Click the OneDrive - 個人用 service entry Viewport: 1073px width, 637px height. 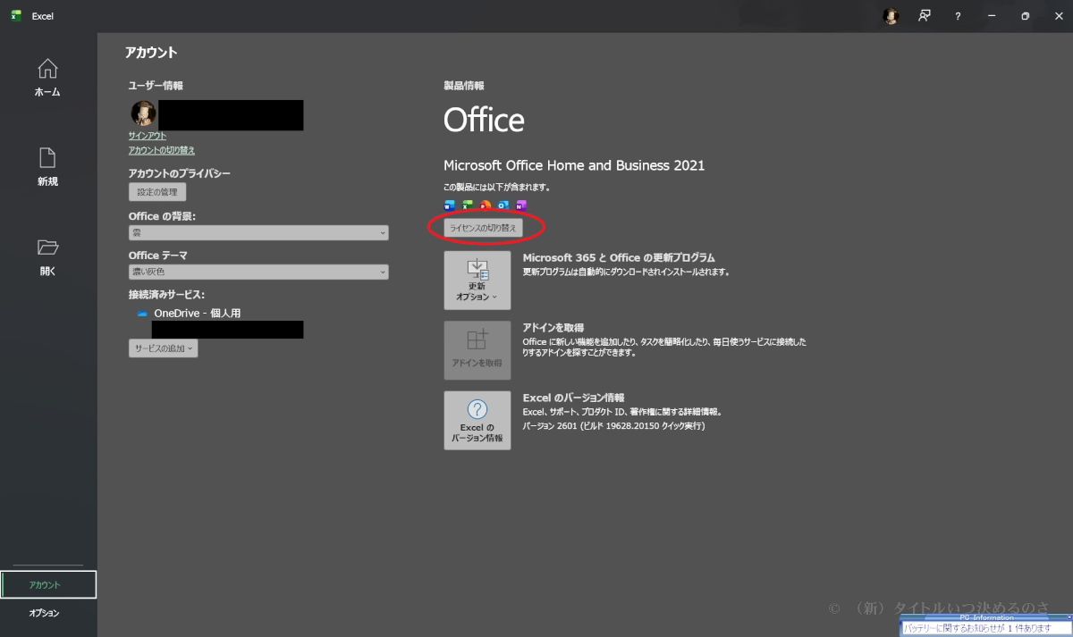tap(197, 314)
